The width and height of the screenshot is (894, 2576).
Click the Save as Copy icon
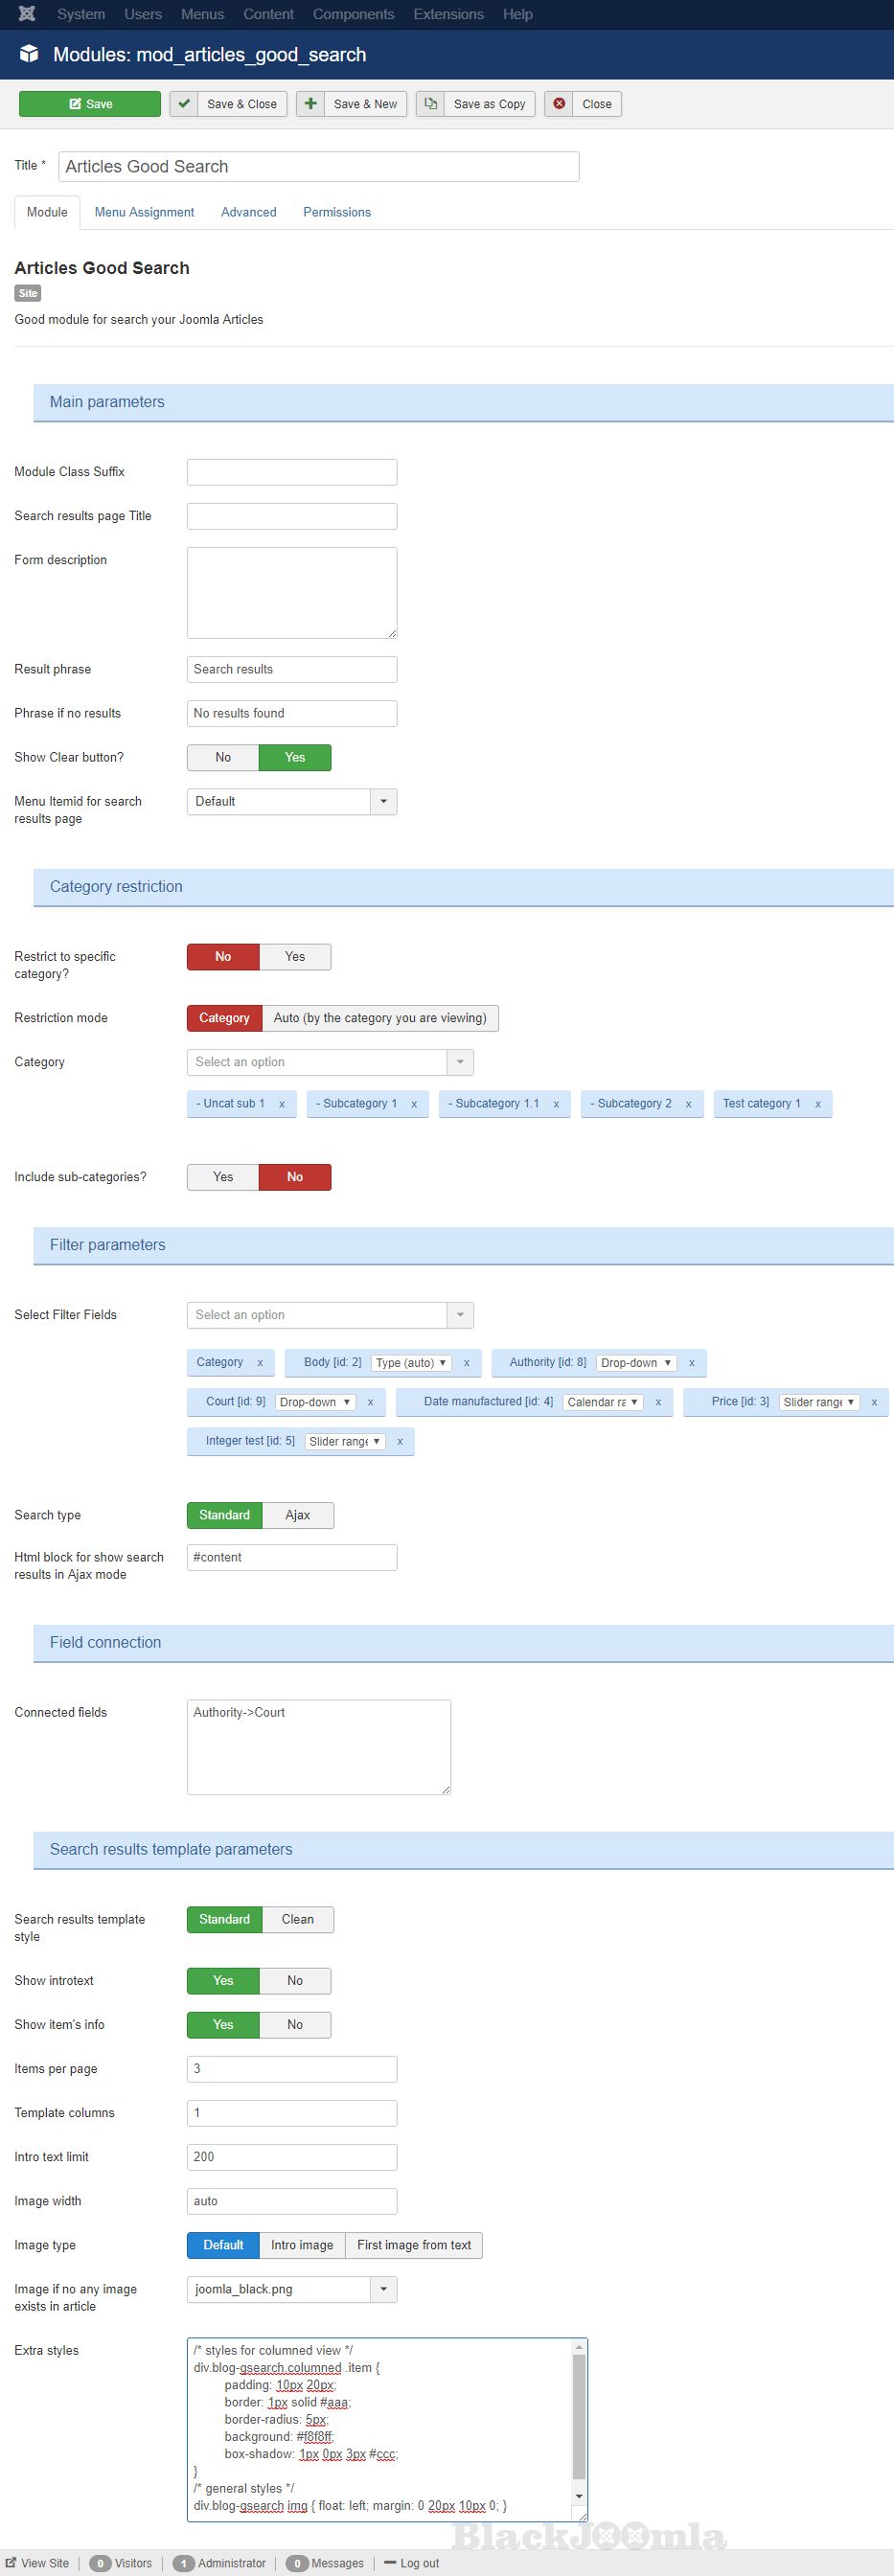[430, 104]
